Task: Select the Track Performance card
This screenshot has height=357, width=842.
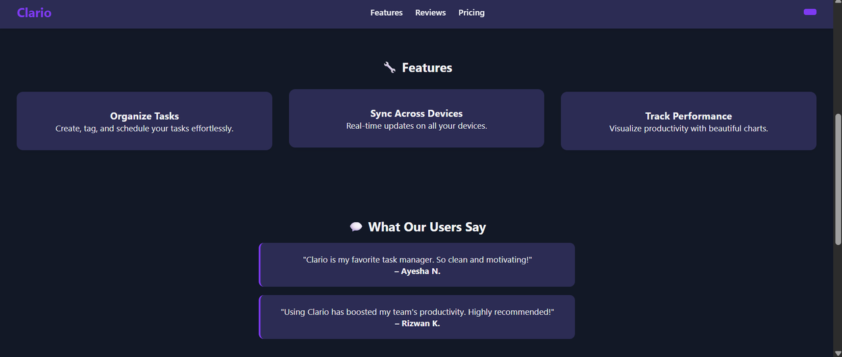Action: (x=689, y=121)
